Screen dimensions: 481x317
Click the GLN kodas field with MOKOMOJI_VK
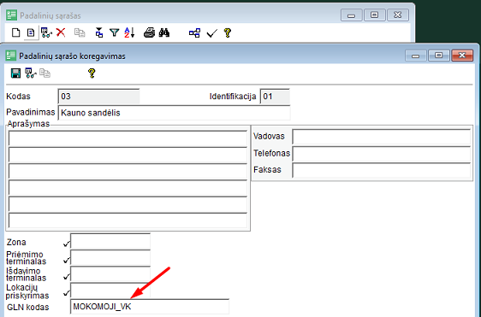tap(150, 307)
